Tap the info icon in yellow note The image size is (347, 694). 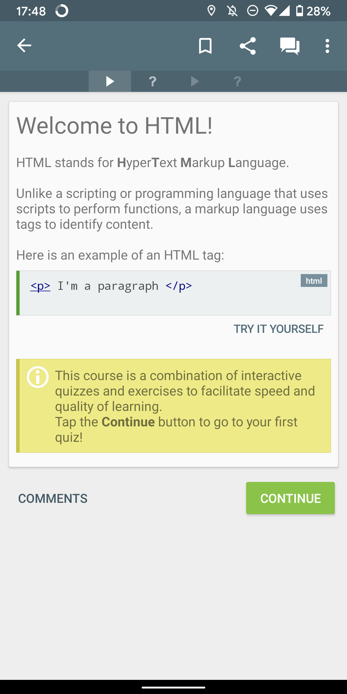38,377
